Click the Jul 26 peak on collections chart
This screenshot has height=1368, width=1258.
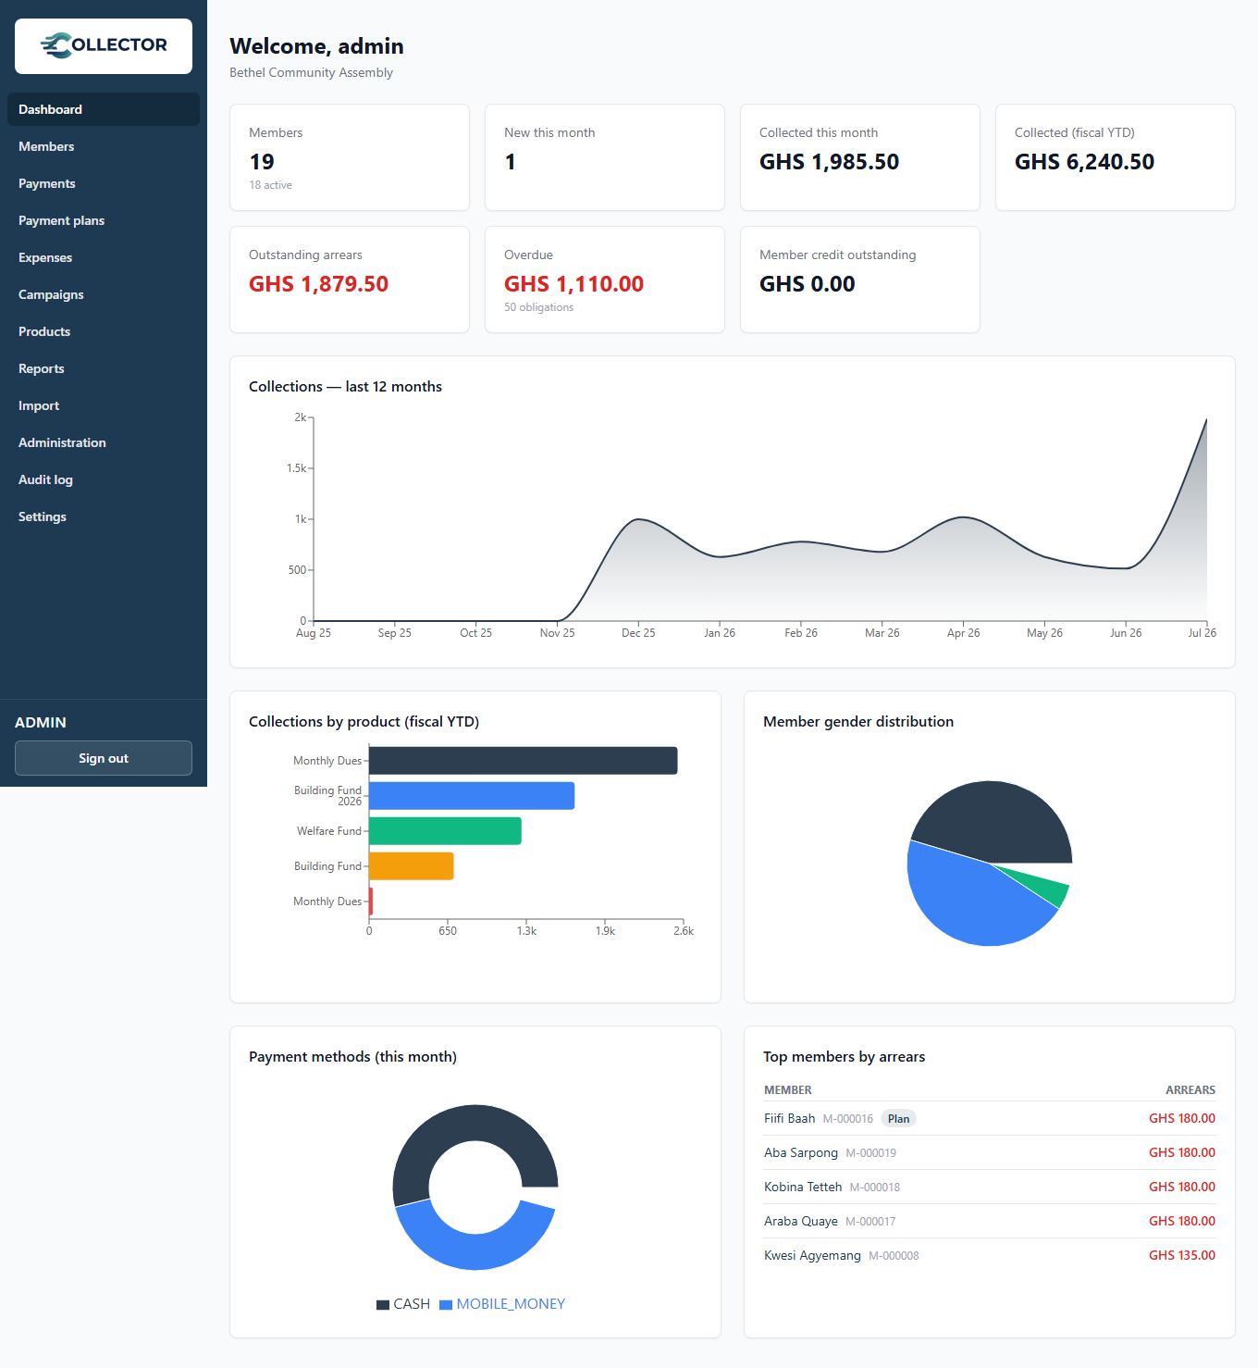1206,419
